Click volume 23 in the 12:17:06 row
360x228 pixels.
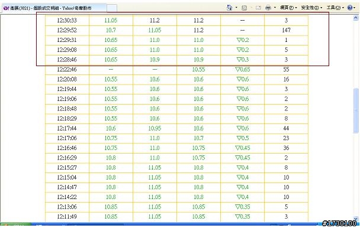pos(286,138)
